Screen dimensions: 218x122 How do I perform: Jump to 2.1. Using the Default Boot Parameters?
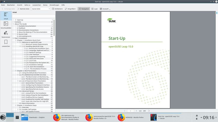pos(33,73)
